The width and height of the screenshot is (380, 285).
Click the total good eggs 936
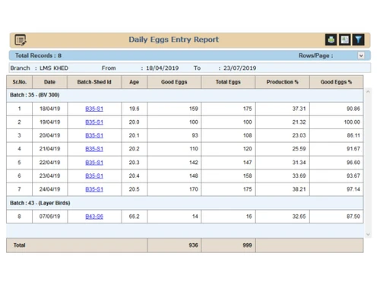193,245
